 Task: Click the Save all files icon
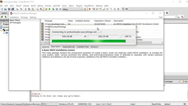12,9
